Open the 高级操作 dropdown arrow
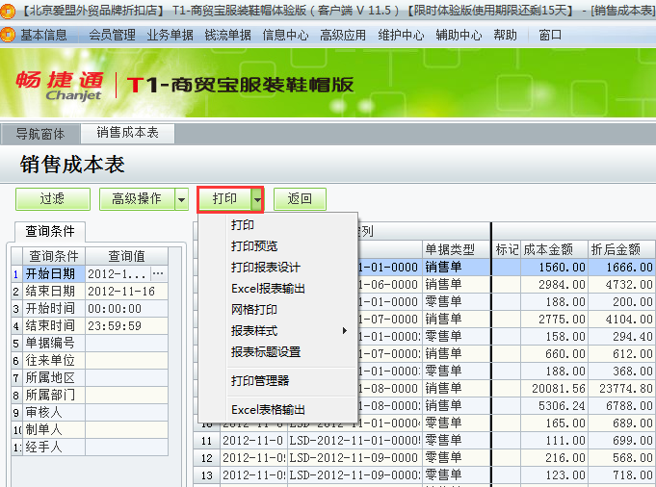The height and width of the screenshot is (487, 656). click(x=181, y=199)
